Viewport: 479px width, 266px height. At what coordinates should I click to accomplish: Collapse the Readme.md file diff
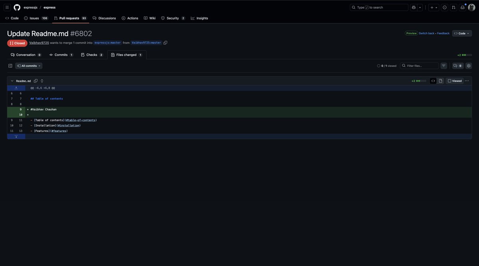12,81
